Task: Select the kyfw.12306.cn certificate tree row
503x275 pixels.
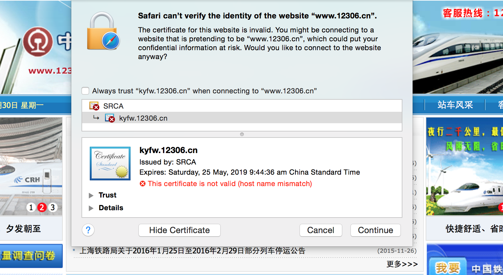Action: [x=242, y=118]
